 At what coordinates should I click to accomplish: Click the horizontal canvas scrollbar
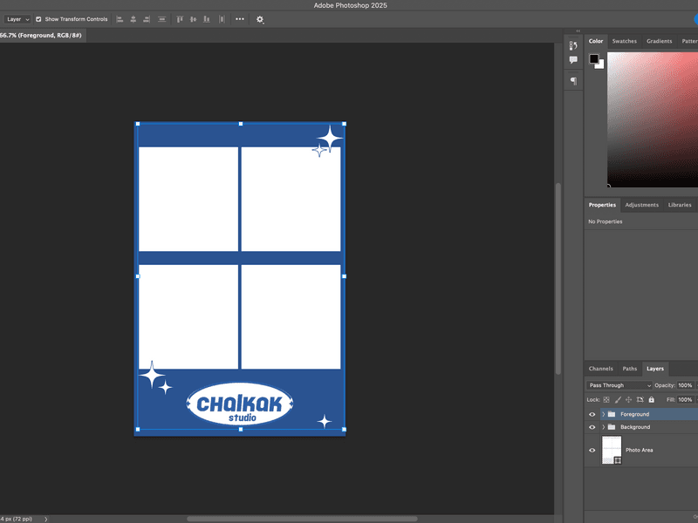[302, 519]
